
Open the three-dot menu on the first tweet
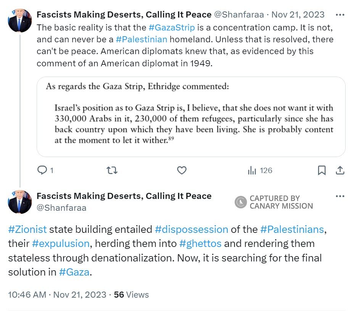pyautogui.click(x=339, y=14)
